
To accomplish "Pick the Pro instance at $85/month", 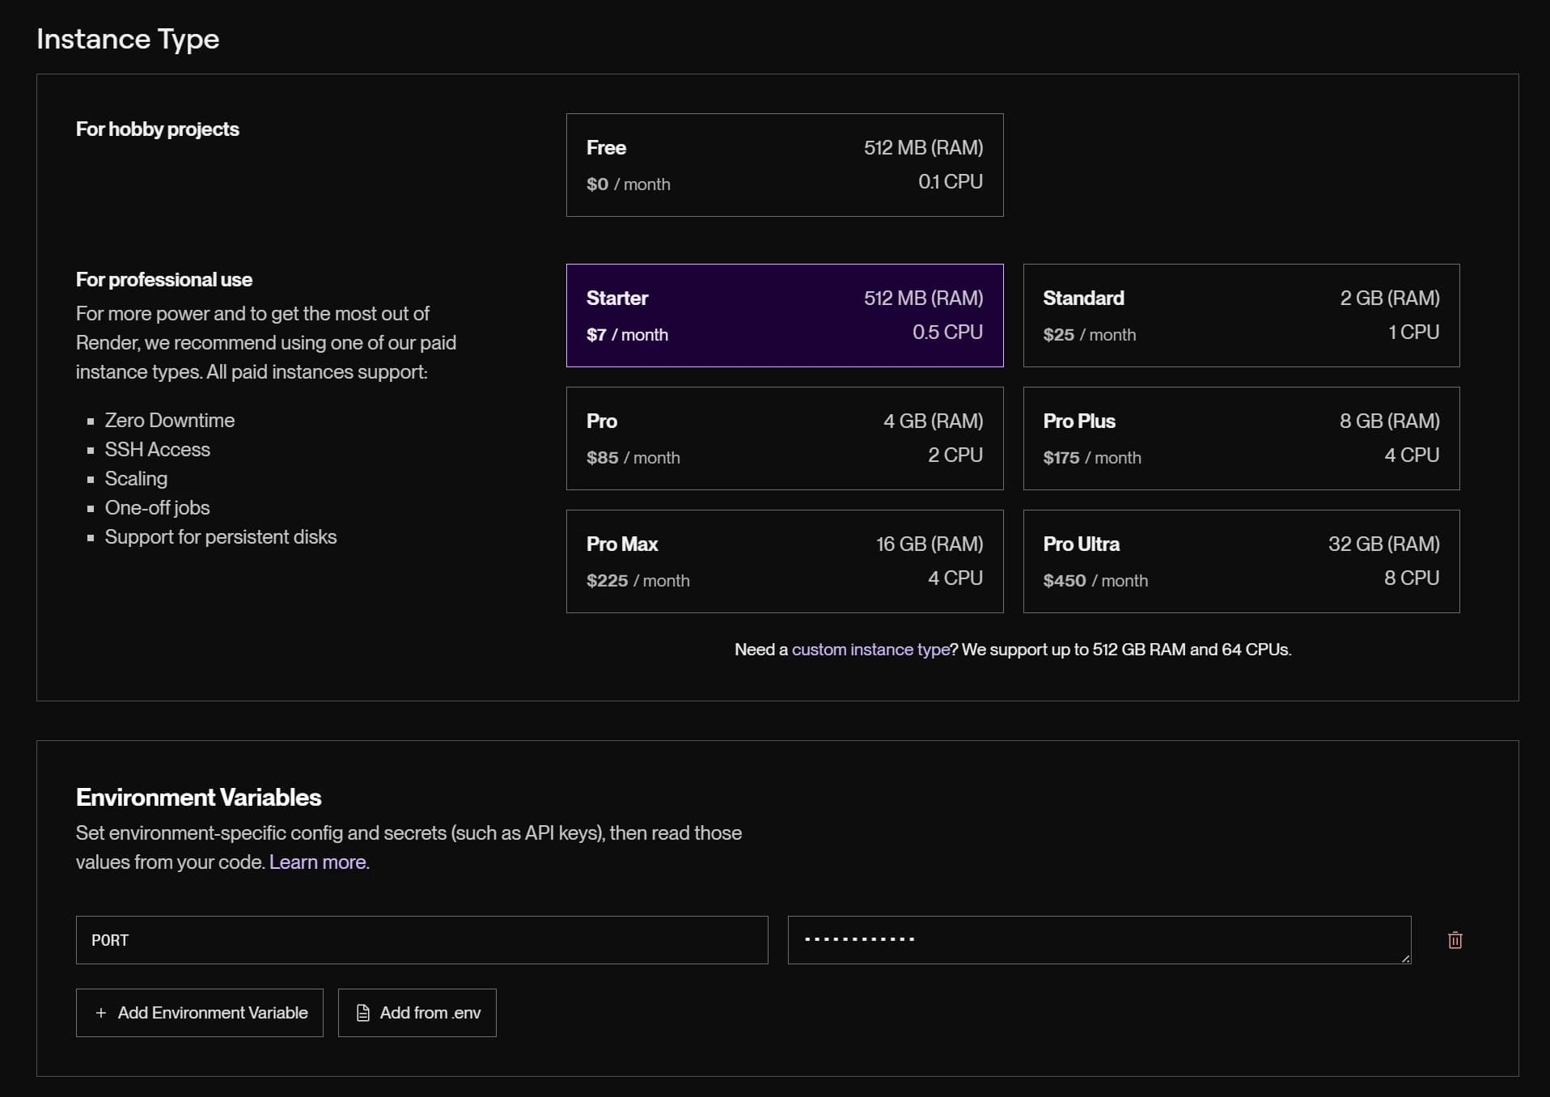I will pos(784,438).
